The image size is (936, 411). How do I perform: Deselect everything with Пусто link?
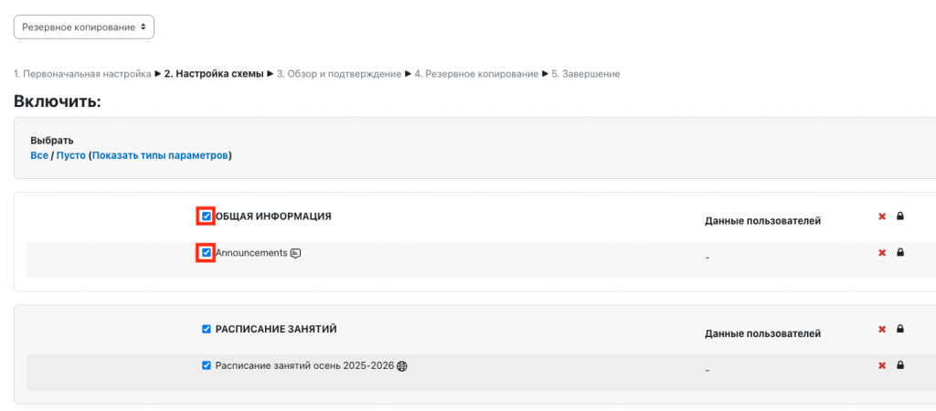tap(70, 156)
